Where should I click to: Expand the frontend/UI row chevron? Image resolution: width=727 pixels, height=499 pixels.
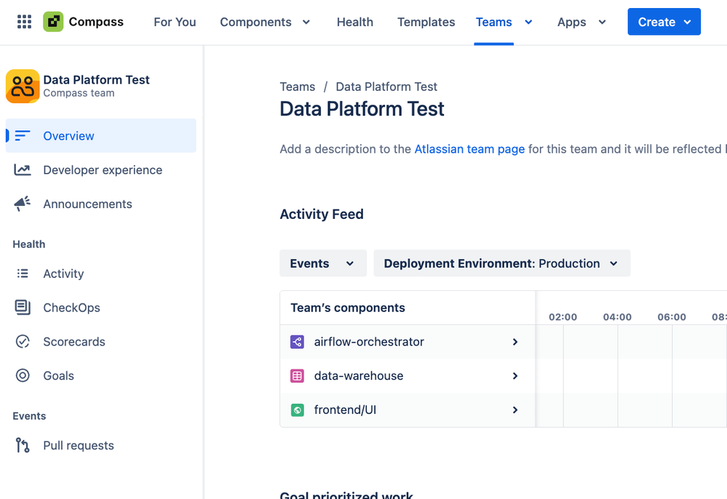515,410
